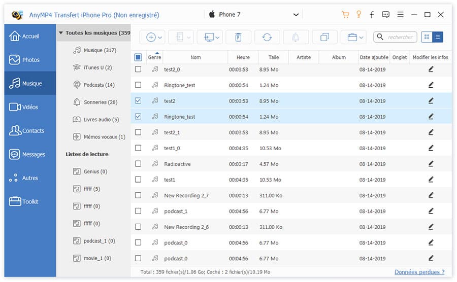Check the Radioactive track checkbox
Screen dimensions: 457x282
(x=138, y=164)
